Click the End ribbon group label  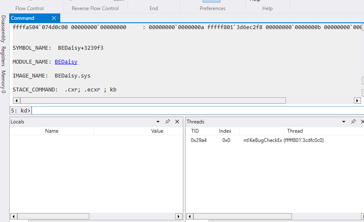tap(154, 8)
